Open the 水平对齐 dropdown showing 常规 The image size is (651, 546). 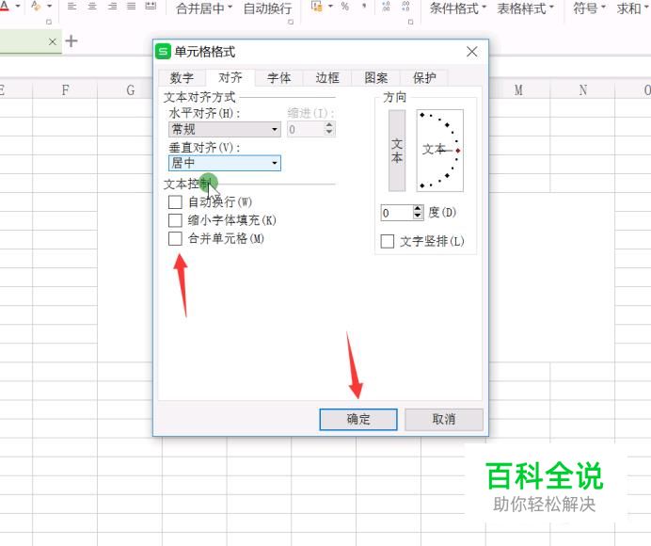pos(225,129)
